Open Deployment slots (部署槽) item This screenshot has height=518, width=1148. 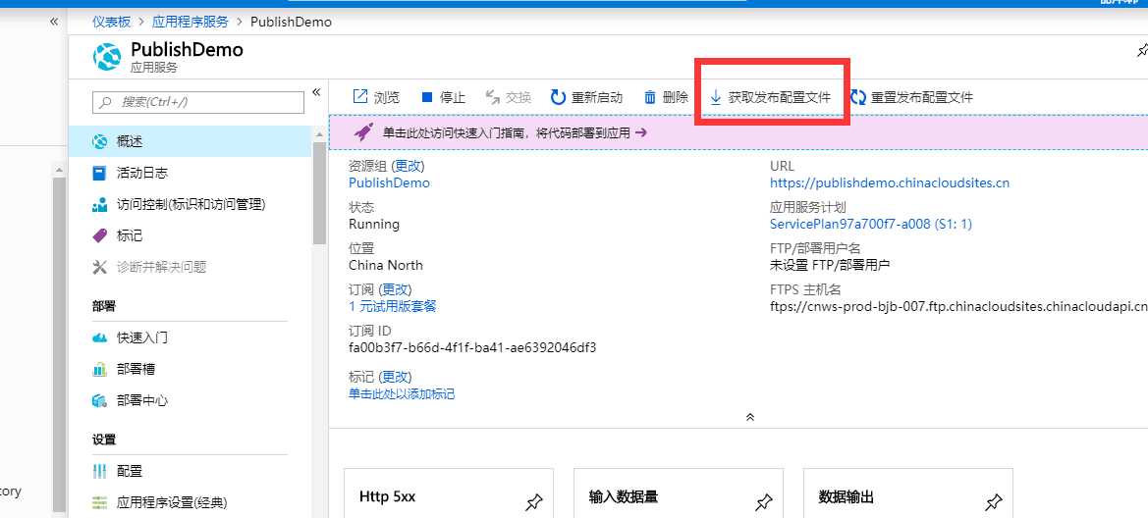pos(191,370)
